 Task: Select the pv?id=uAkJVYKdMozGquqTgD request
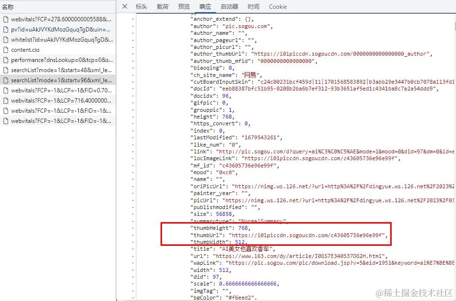click(x=58, y=30)
